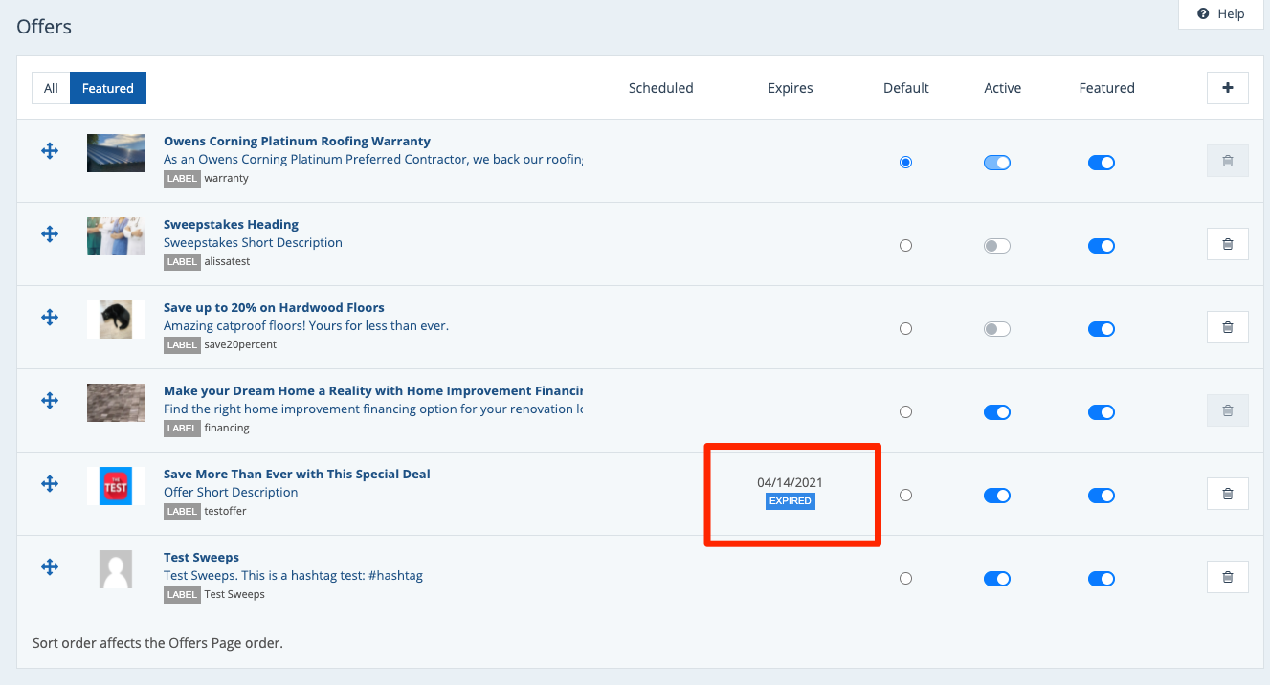Click the plus icon to add offer
Screen dimensions: 1270x685
click(1228, 88)
